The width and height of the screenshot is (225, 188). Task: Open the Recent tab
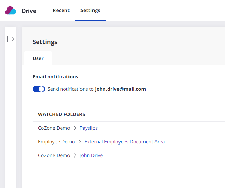61,10
